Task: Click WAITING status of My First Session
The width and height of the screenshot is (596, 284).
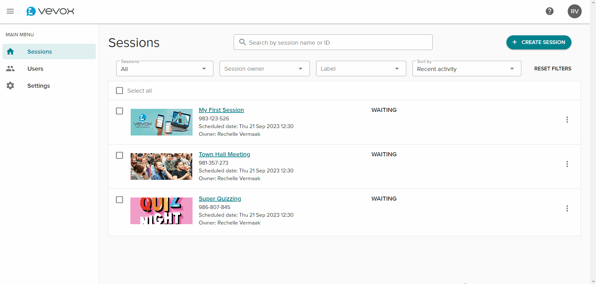Action: coord(384,110)
